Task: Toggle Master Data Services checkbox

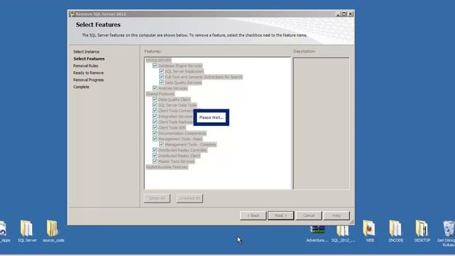Action: pos(155,161)
